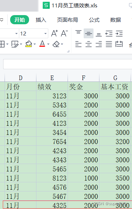Screen dimensions: 132x209
Task: Switch to the 开始 tab
Action: [x=20, y=20]
